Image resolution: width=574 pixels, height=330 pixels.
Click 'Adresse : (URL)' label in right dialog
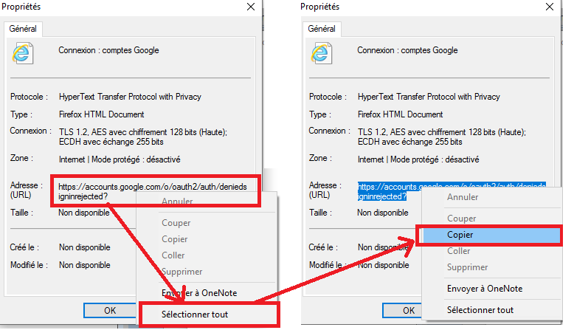(323, 190)
